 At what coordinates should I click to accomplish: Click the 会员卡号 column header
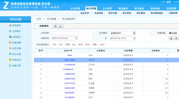coord(68,51)
